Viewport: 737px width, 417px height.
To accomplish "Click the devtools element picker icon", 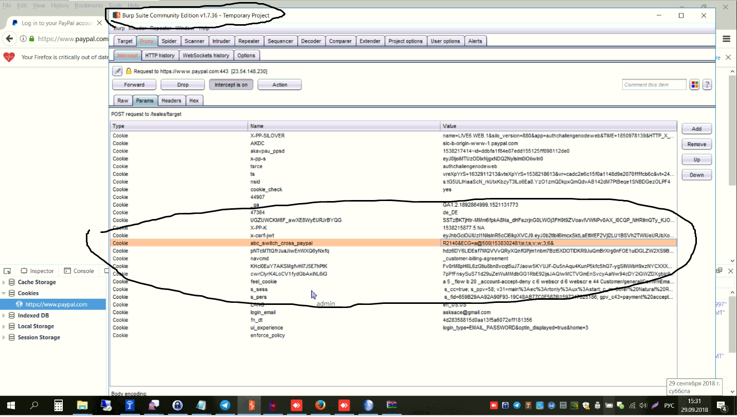I will click(x=7, y=271).
